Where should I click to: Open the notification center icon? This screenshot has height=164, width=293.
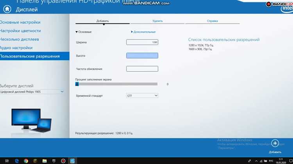[291, 161]
